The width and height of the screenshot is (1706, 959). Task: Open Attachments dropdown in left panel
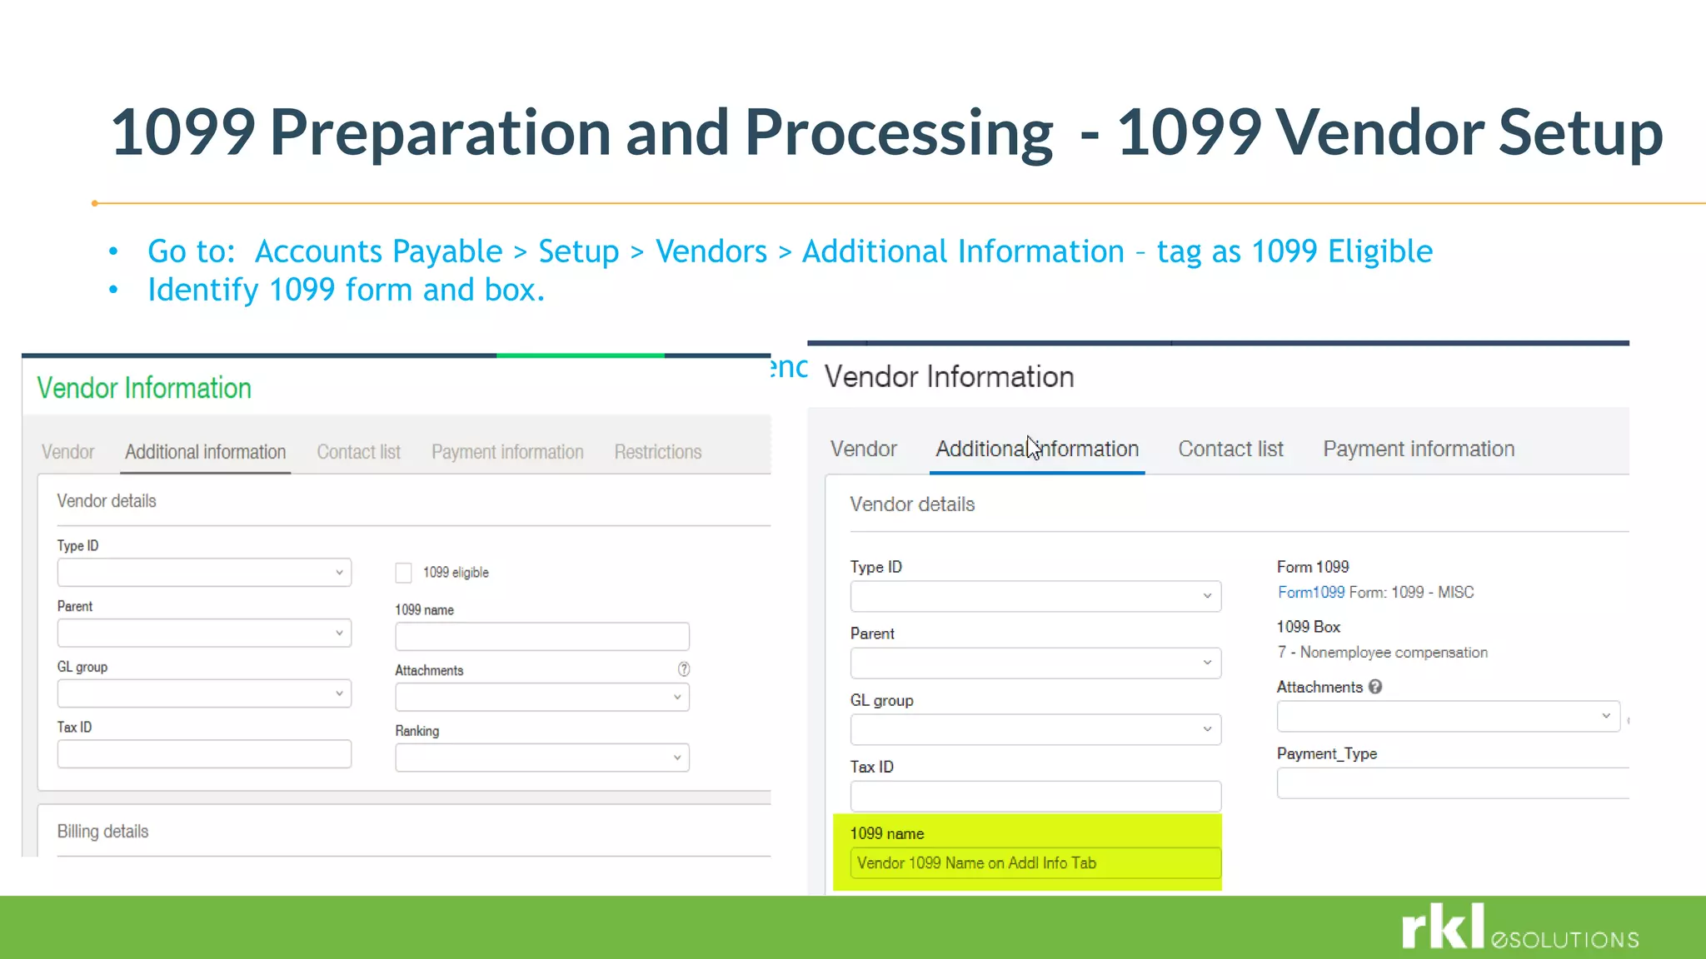[x=542, y=698]
